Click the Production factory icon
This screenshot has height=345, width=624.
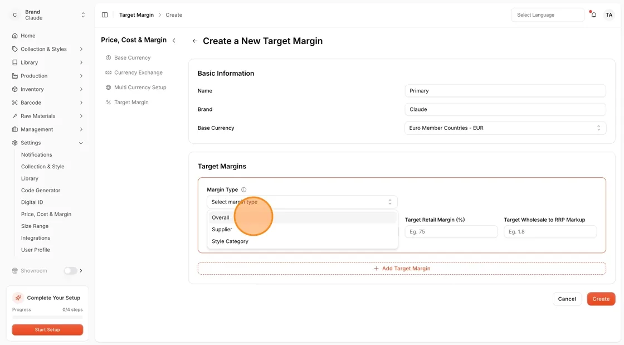(x=14, y=76)
